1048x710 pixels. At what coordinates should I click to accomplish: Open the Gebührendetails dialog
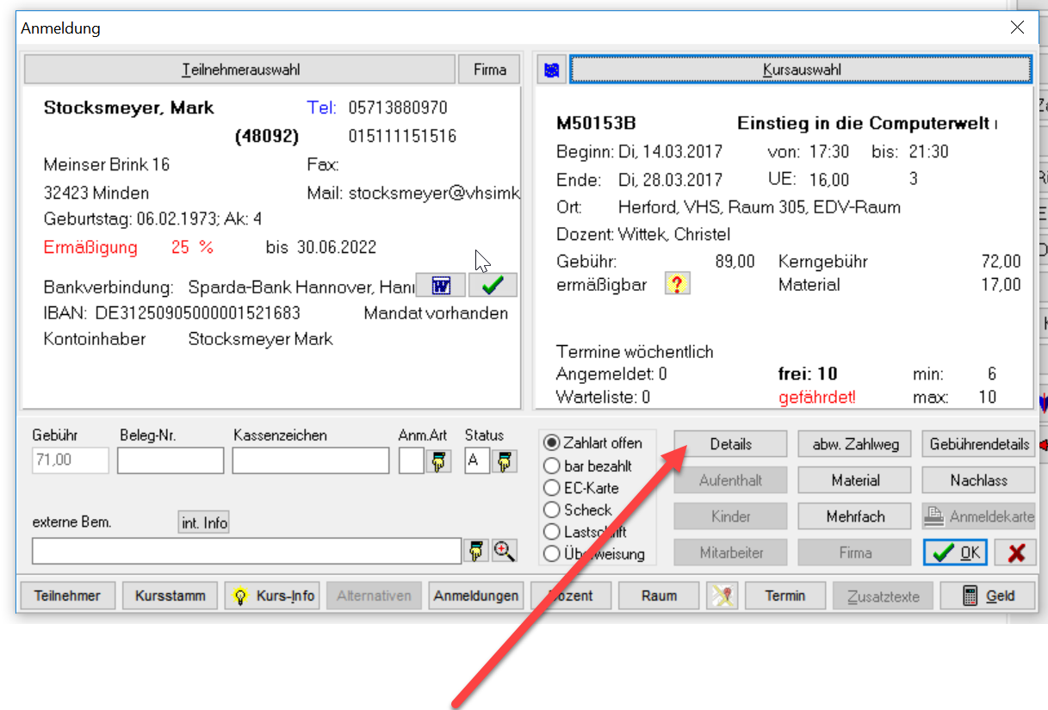(x=979, y=444)
